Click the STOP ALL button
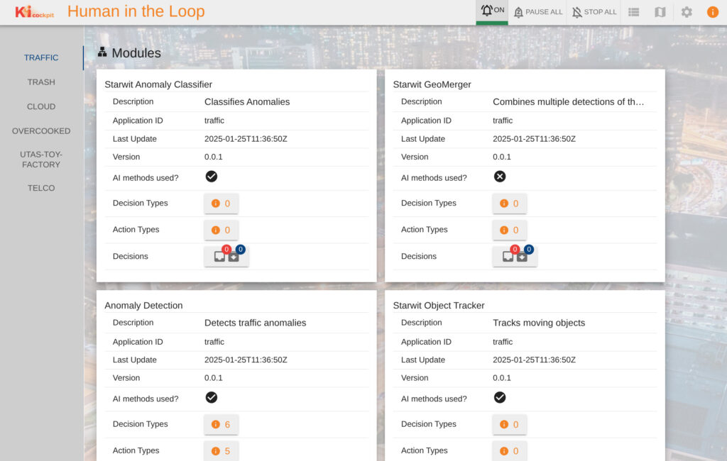The image size is (727, 461). click(594, 12)
